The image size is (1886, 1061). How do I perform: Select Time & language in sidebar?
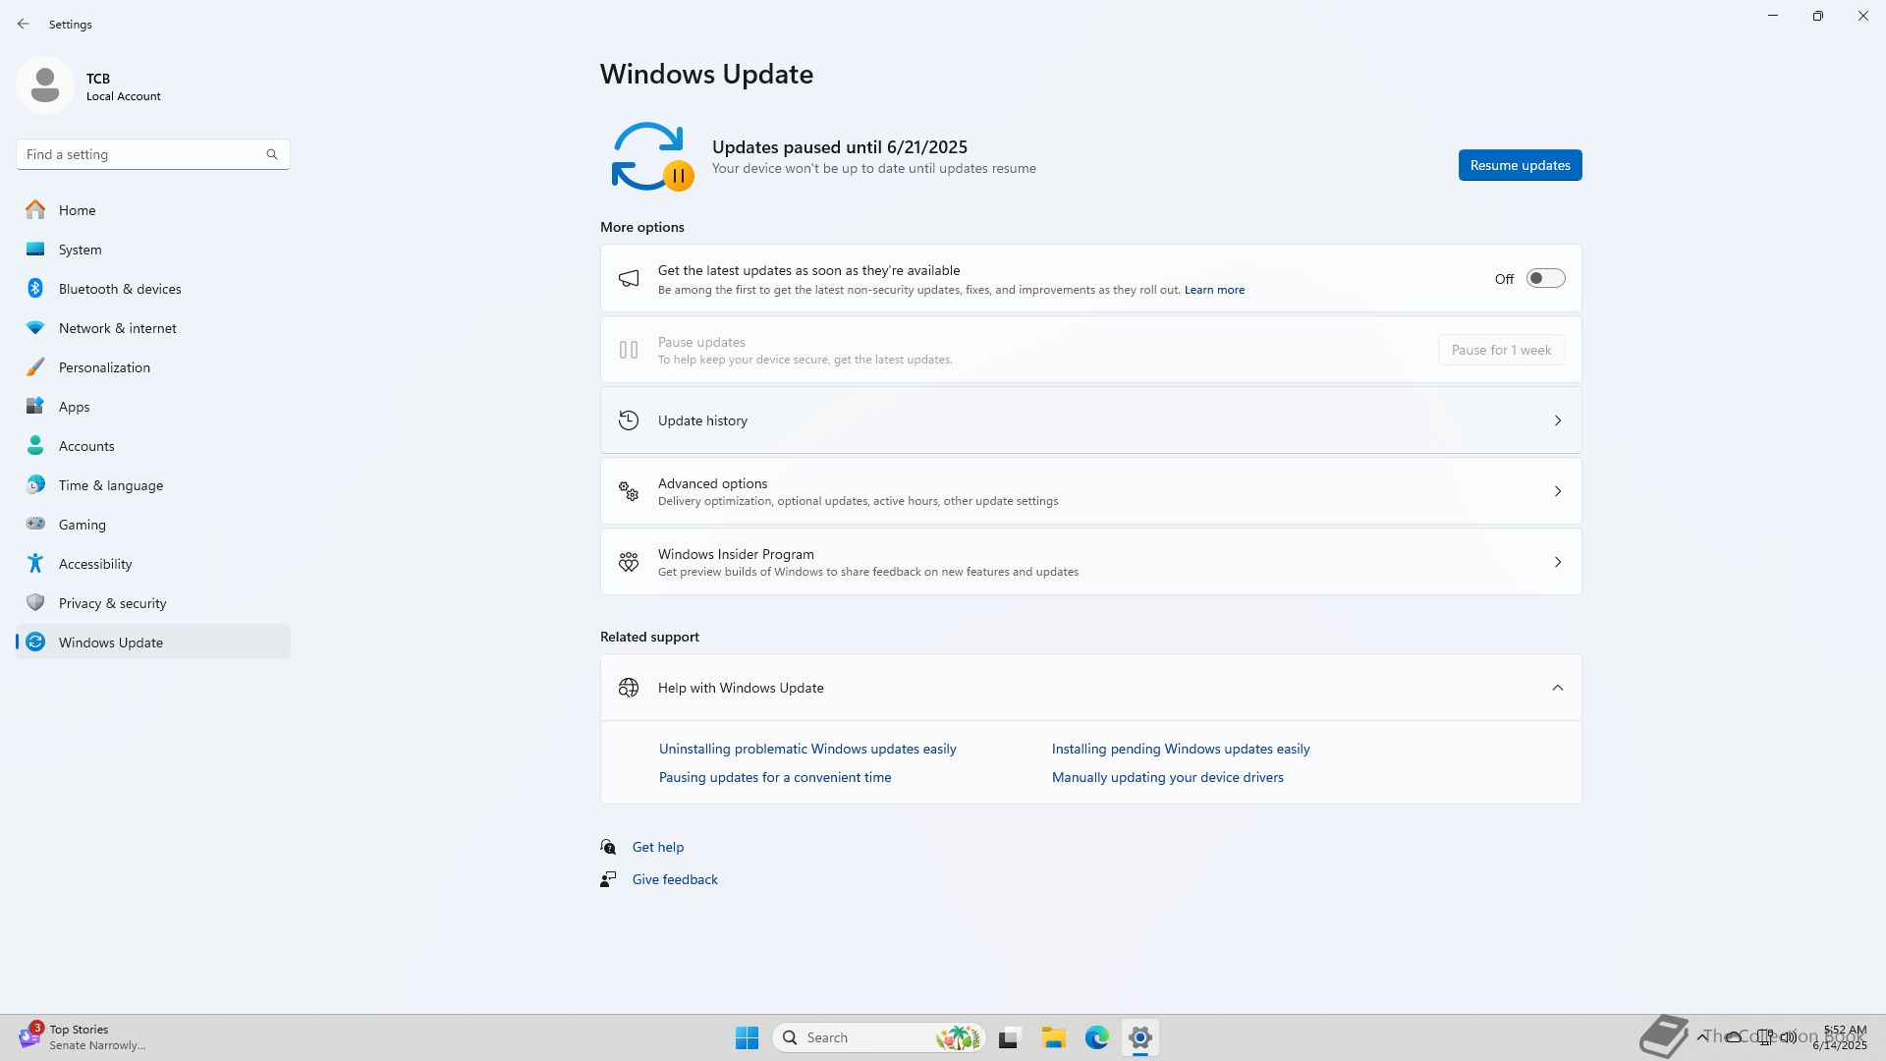[x=110, y=485]
